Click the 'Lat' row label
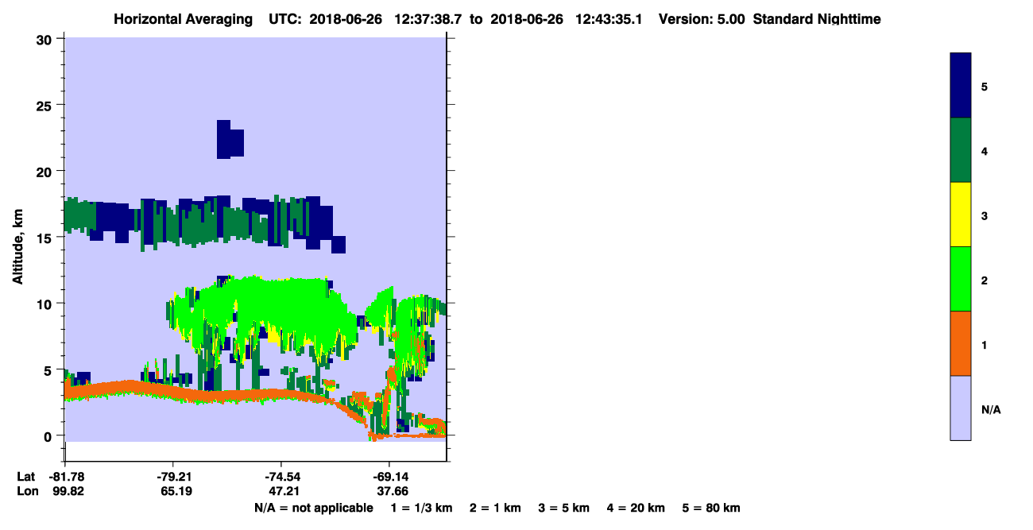Viewport: 1033px width, 530px height. click(x=26, y=477)
